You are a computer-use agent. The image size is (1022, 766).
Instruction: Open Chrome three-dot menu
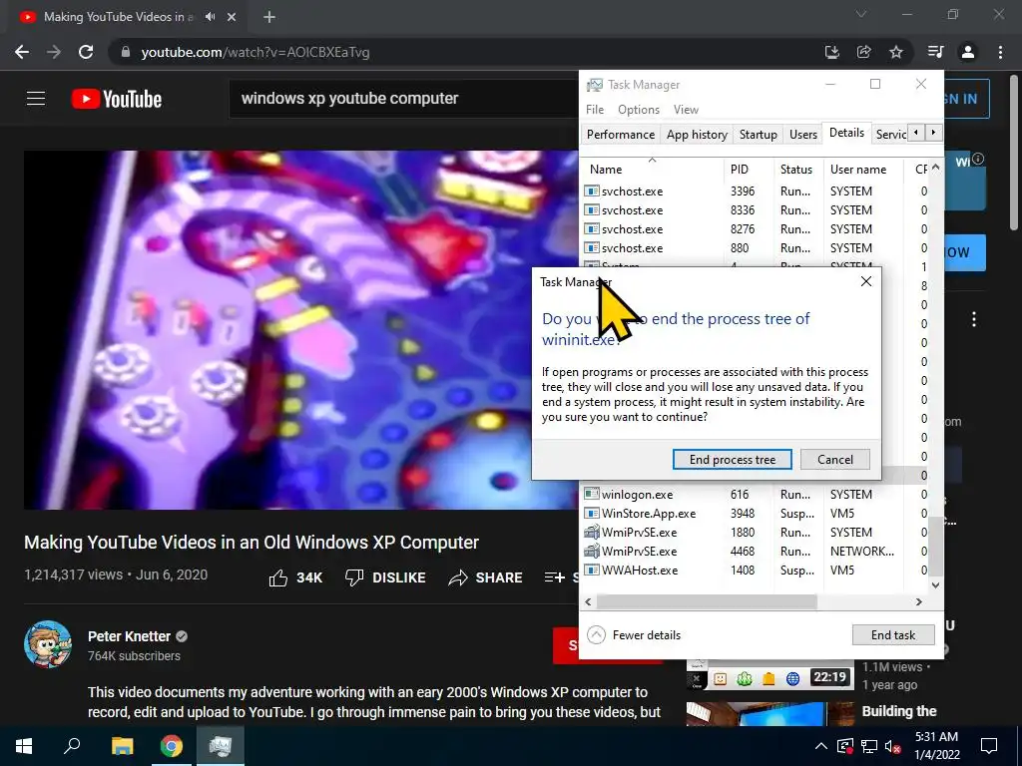pyautogui.click(x=1000, y=52)
